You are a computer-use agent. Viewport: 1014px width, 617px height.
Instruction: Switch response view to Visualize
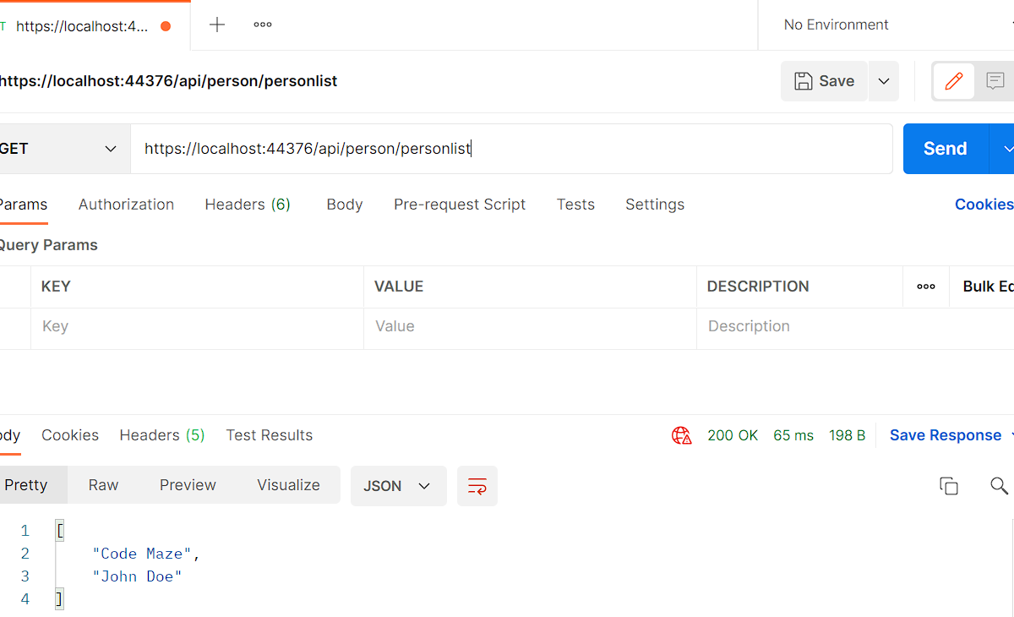288,485
